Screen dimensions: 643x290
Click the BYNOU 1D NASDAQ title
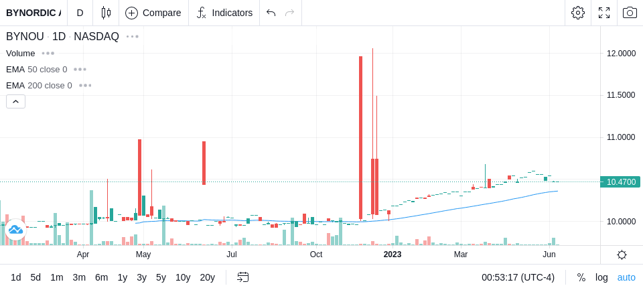(62, 37)
